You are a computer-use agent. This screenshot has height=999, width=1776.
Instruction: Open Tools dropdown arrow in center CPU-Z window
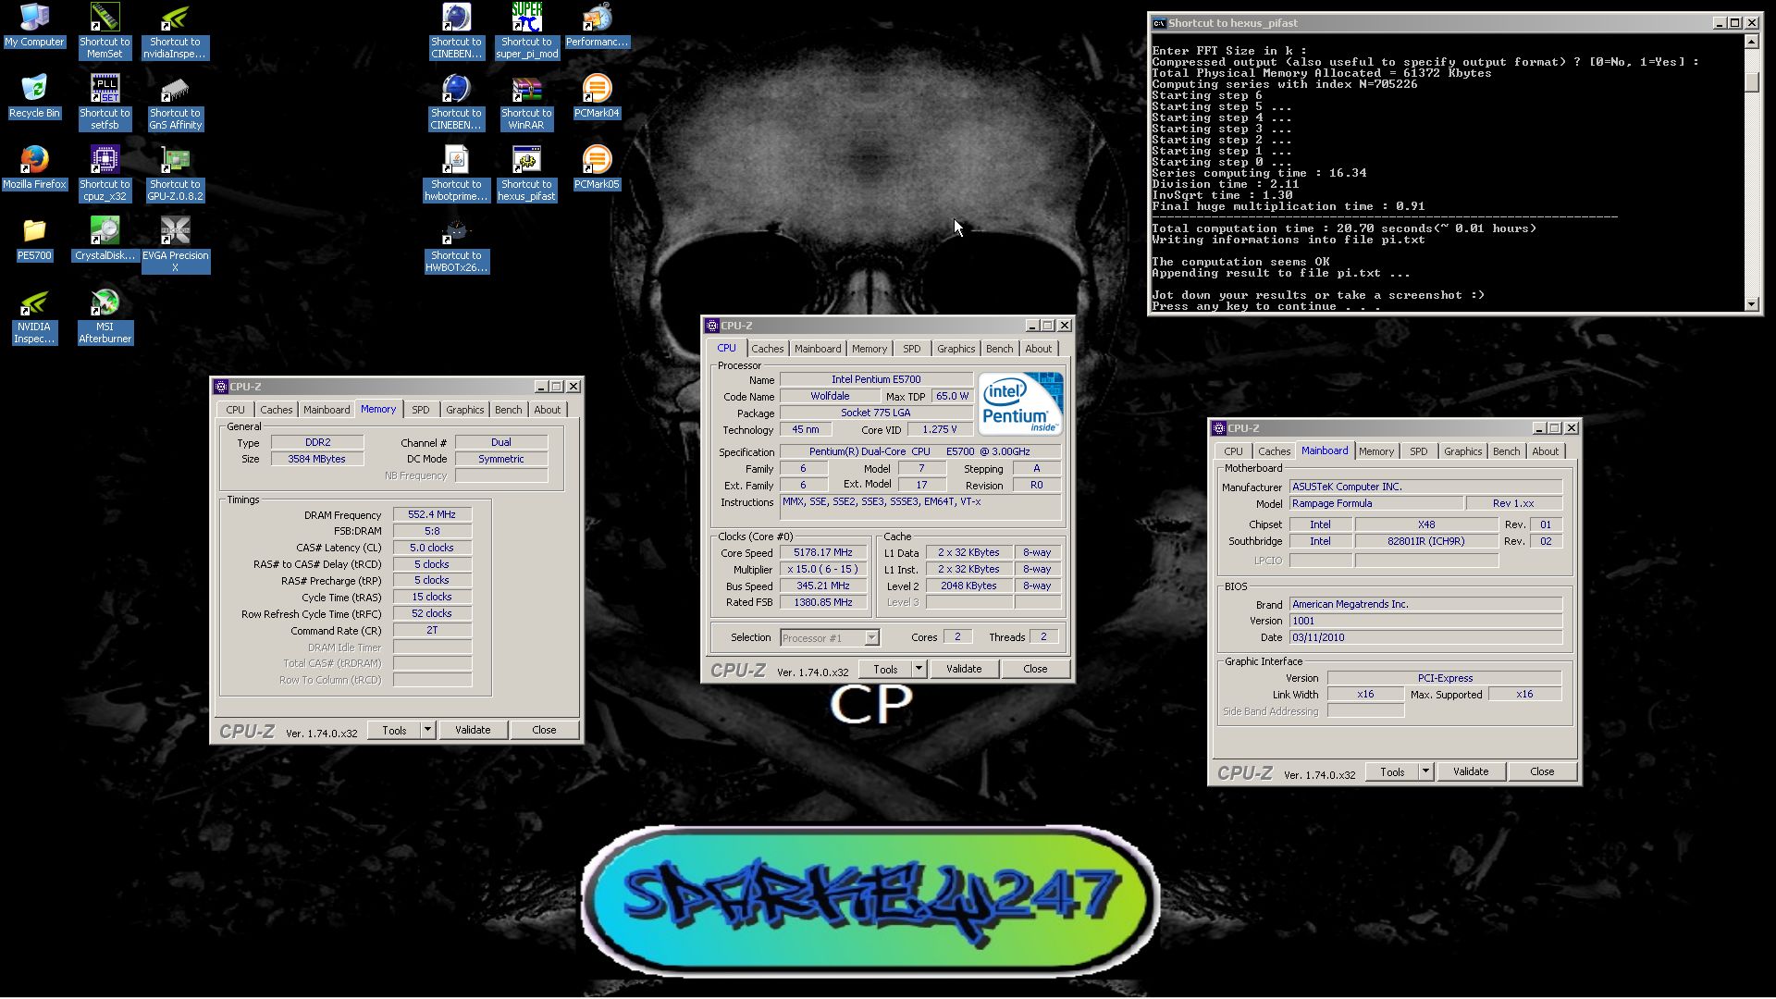[x=919, y=669]
